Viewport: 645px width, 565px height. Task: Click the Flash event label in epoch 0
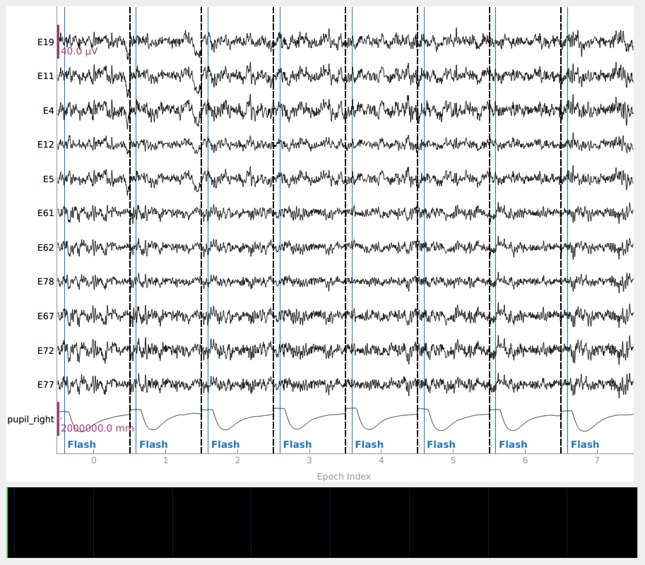pyautogui.click(x=81, y=445)
